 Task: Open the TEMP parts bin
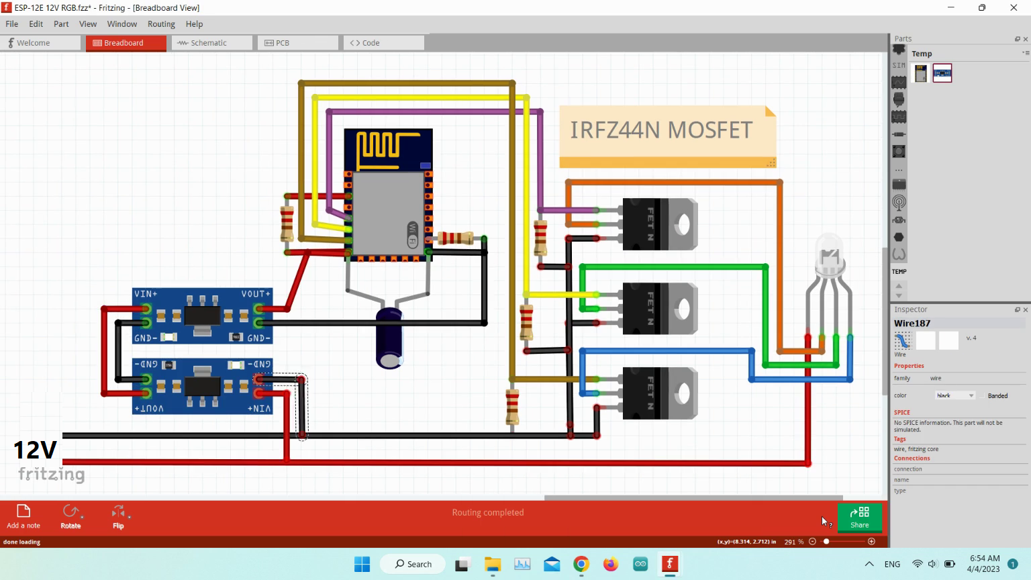pyautogui.click(x=899, y=272)
